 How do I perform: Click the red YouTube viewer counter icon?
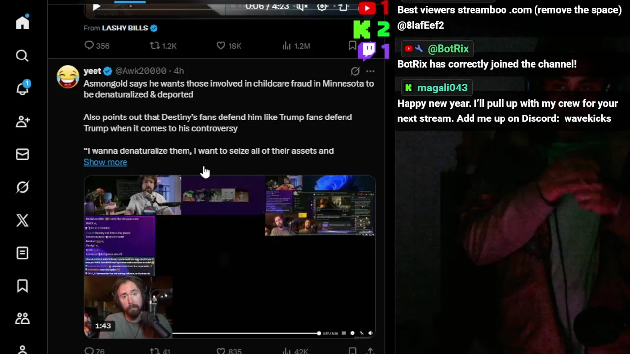click(367, 8)
